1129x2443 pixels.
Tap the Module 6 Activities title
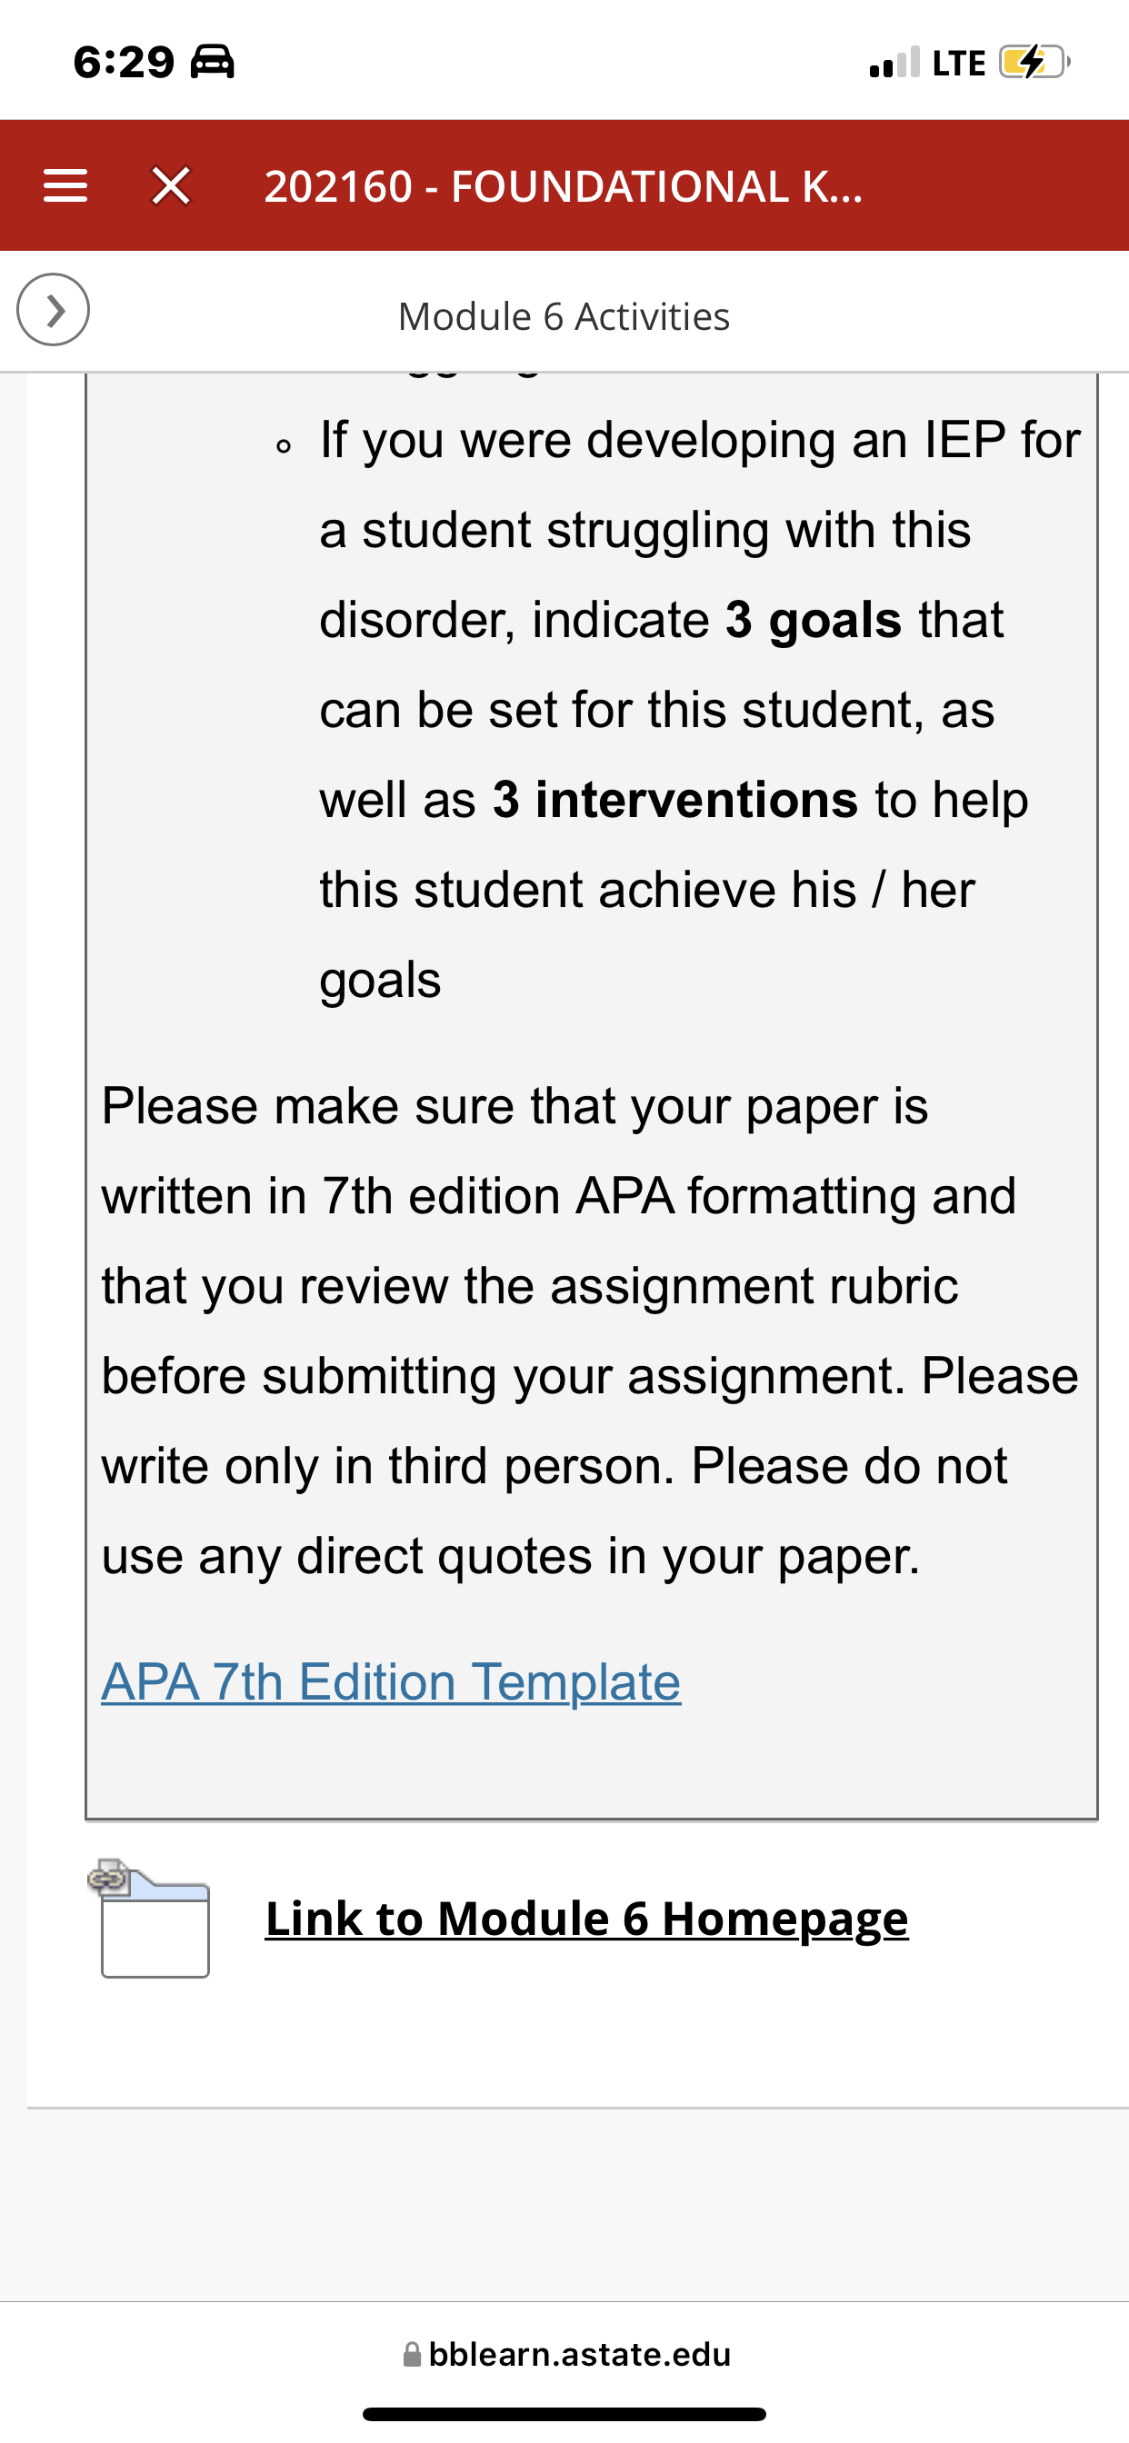coord(564,315)
